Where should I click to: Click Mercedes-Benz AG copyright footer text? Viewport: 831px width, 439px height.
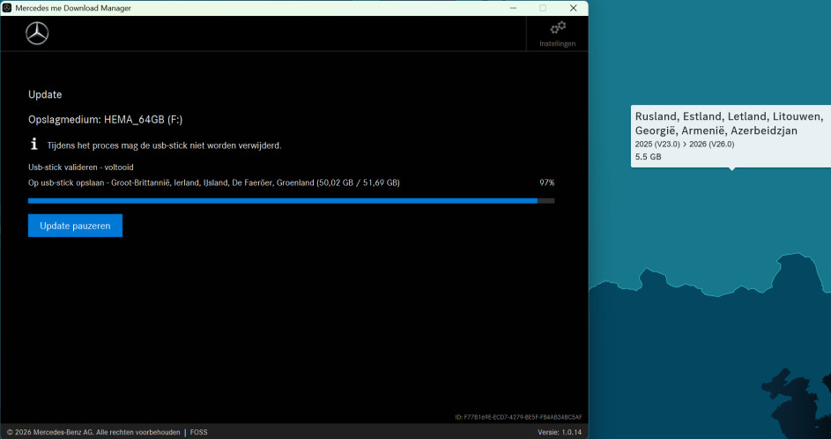point(93,432)
